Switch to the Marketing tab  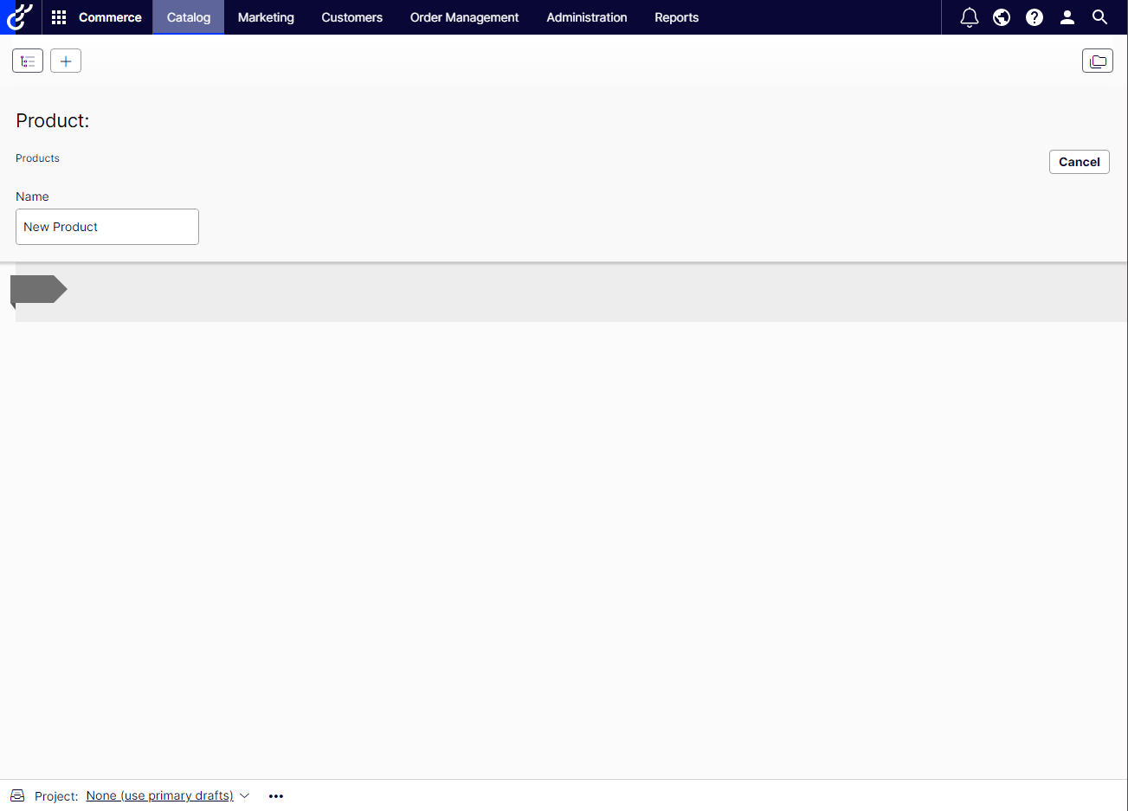click(266, 17)
